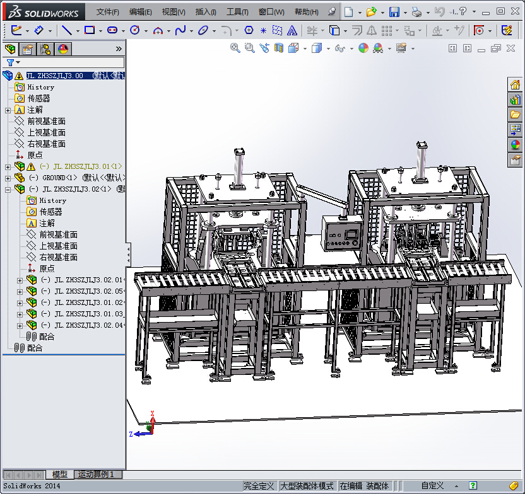Click the Print toolbar icon

416,12
